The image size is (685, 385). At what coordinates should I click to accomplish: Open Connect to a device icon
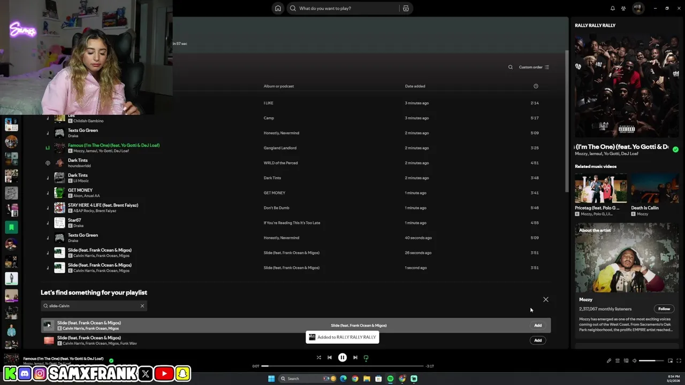pos(626,360)
